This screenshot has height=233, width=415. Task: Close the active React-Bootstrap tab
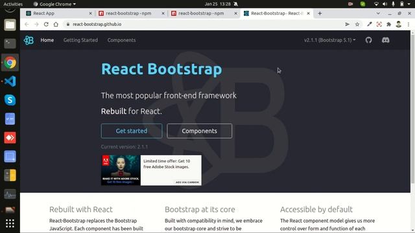309,13
